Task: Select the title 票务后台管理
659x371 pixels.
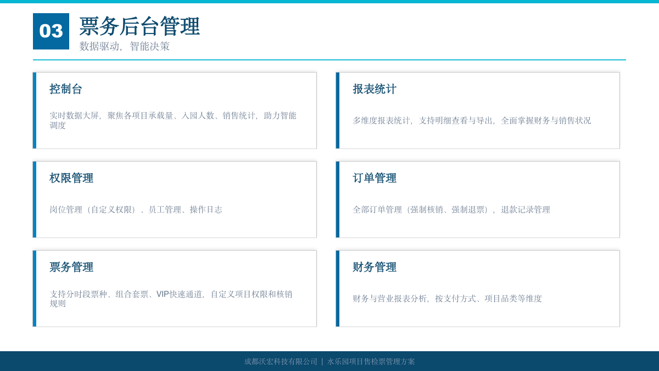Action: coord(139,26)
